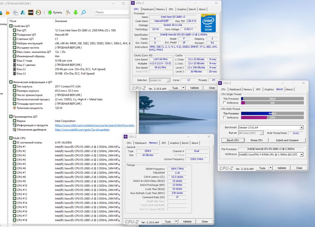Open About tab in CPU-Z Bench window
Screen dimensions: 315x227
[x=289, y=89]
